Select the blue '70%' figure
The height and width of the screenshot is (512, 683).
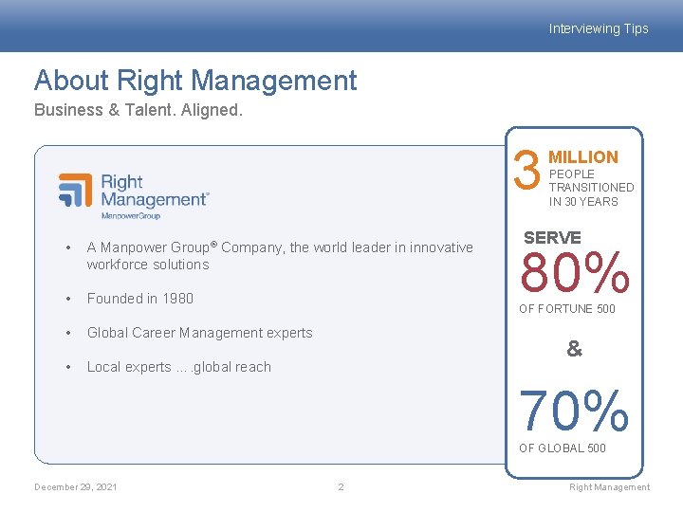[x=574, y=411]
